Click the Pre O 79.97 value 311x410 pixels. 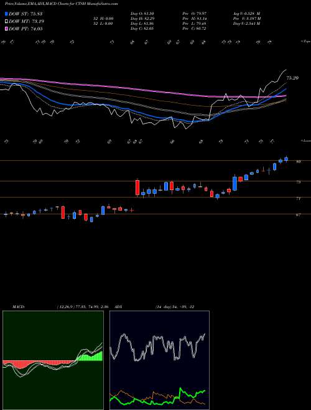(x=194, y=14)
